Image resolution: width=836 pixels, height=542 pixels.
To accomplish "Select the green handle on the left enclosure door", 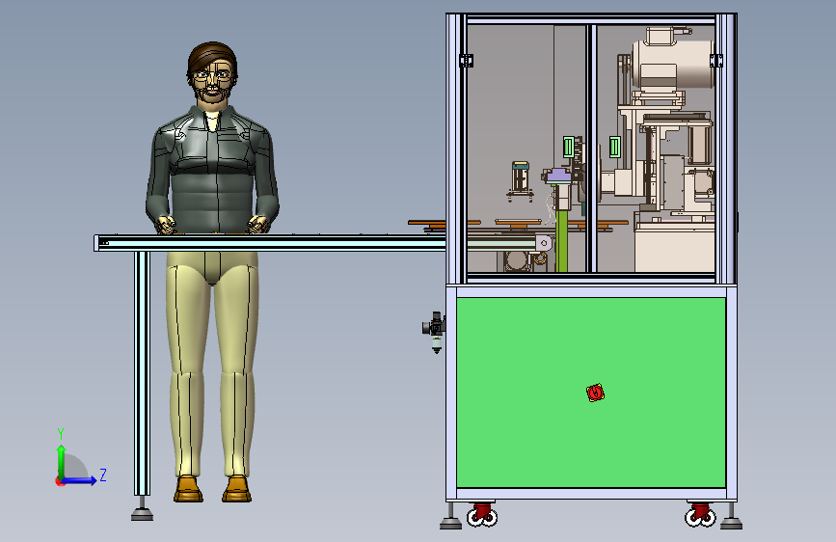I will coord(568,147).
